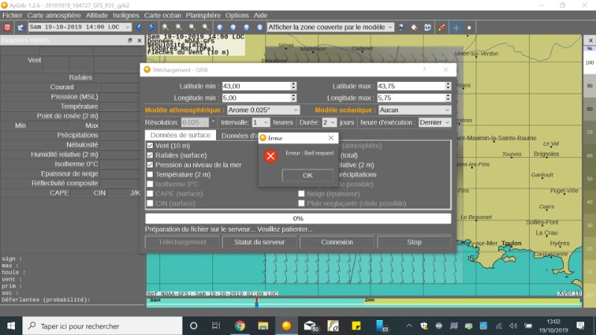Click the Connexion button
Image resolution: width=596 pixels, height=335 pixels.
pyautogui.click(x=337, y=242)
